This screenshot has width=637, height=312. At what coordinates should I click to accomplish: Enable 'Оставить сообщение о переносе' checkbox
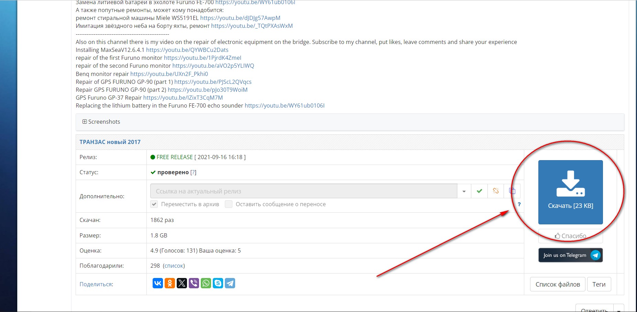pyautogui.click(x=229, y=204)
